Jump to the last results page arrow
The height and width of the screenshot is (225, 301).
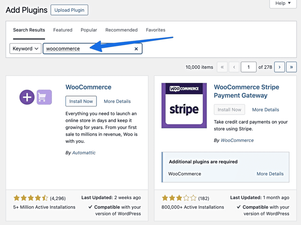click(x=292, y=67)
